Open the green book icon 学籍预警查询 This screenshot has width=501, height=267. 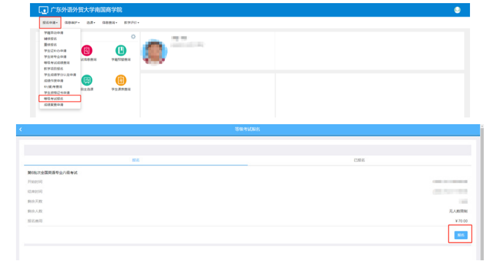(121, 51)
